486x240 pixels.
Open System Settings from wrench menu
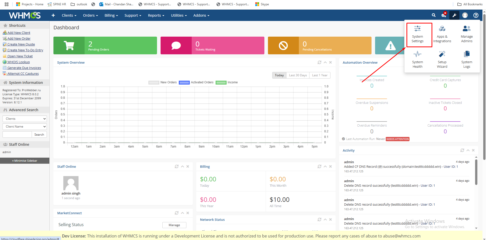coord(417,35)
